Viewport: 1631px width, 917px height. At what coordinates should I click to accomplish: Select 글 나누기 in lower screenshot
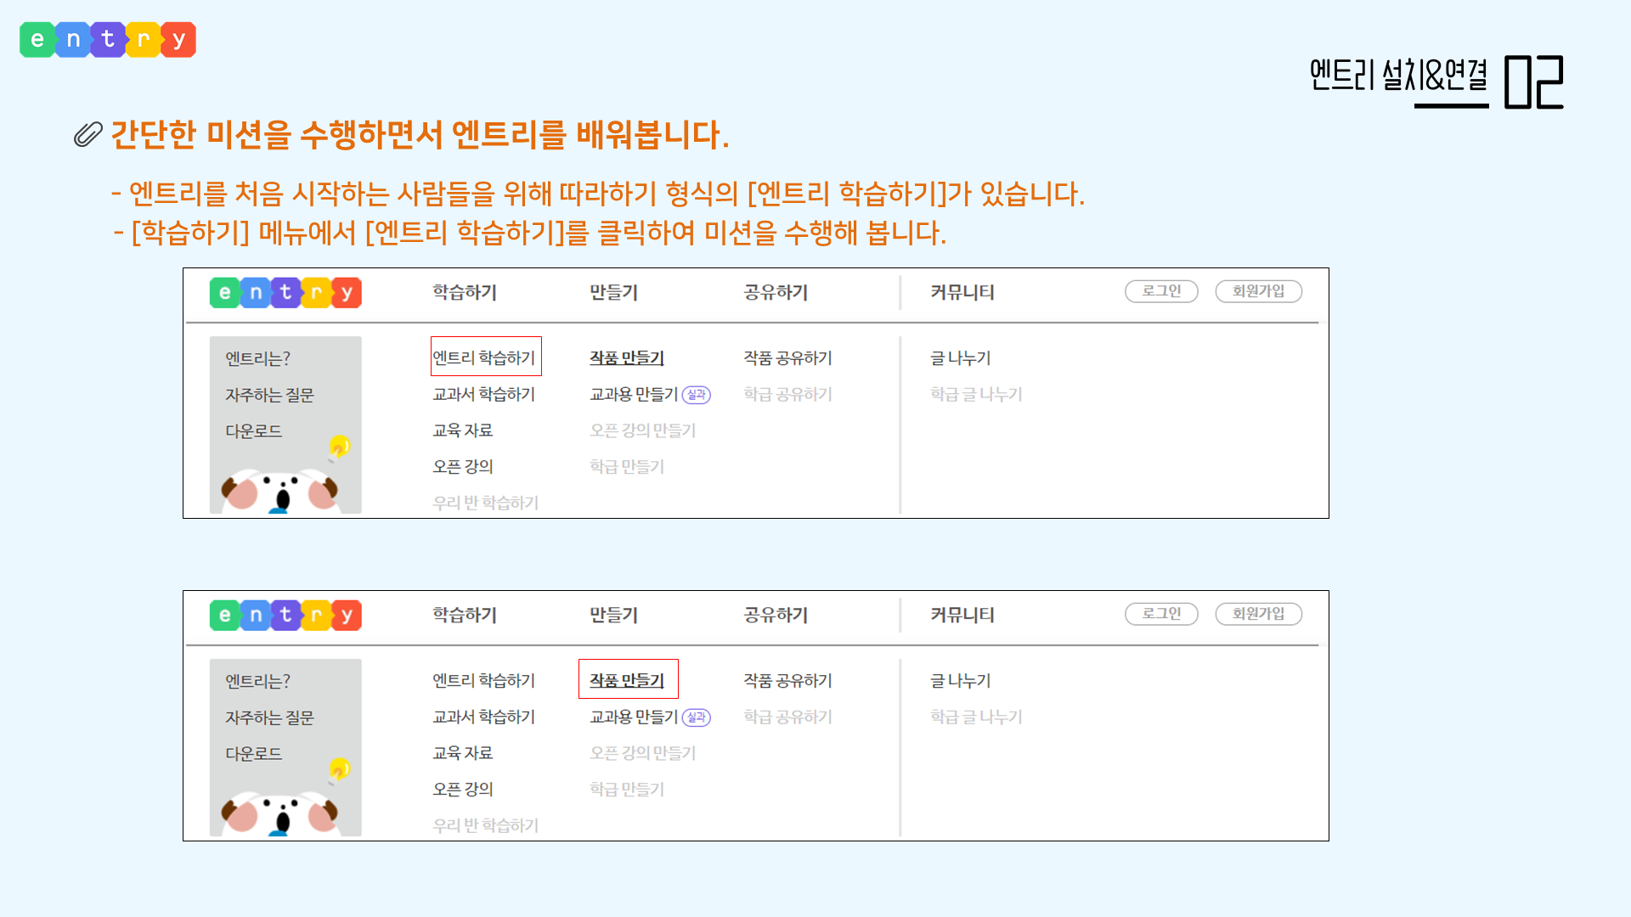point(961,680)
